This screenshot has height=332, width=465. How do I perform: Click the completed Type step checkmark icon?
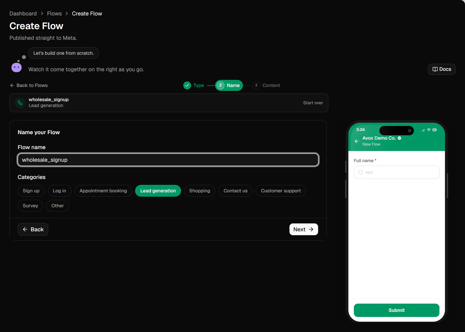point(187,85)
